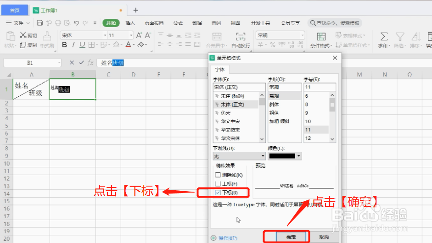Click the font size input field in dialog
432x243 pixels.
320,87
